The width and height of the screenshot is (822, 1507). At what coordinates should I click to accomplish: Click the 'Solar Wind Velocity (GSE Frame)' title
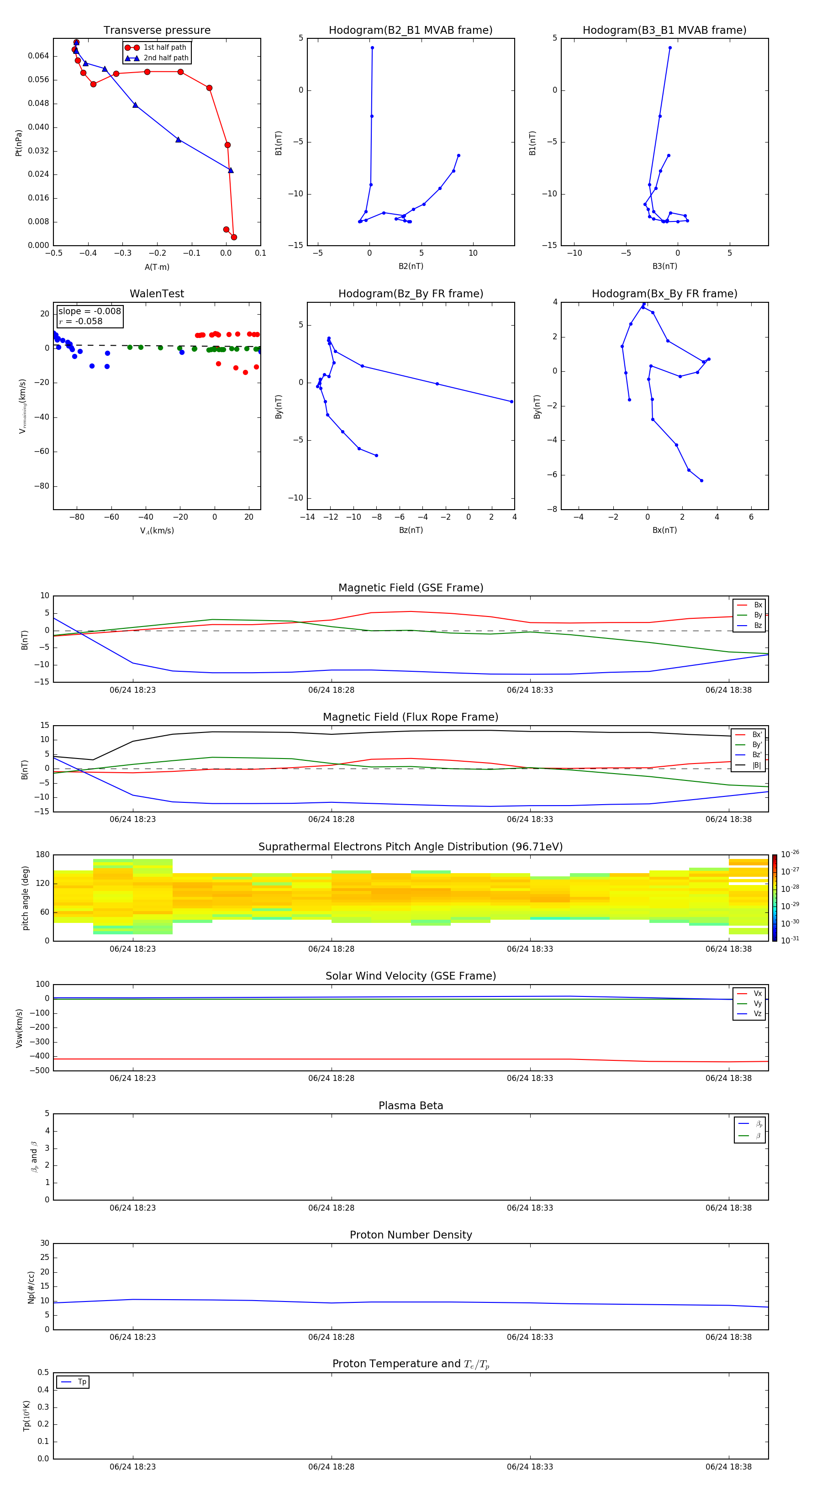[x=411, y=976]
